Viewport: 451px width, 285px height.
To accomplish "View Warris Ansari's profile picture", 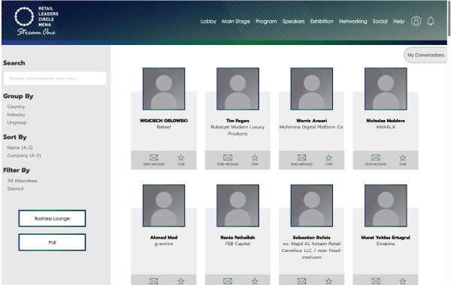I will tap(311, 89).
